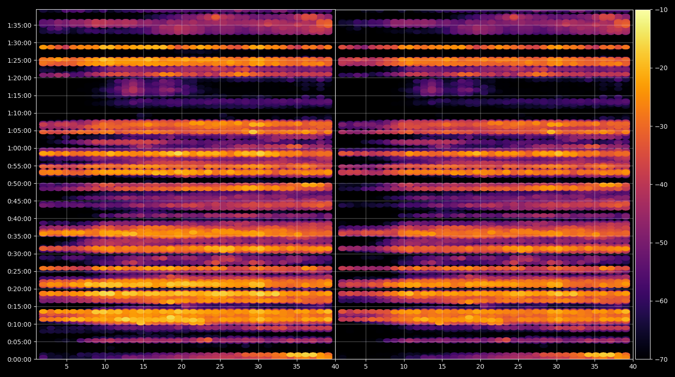
Task: Select the −10 colorbar tick label
Action: (x=662, y=10)
